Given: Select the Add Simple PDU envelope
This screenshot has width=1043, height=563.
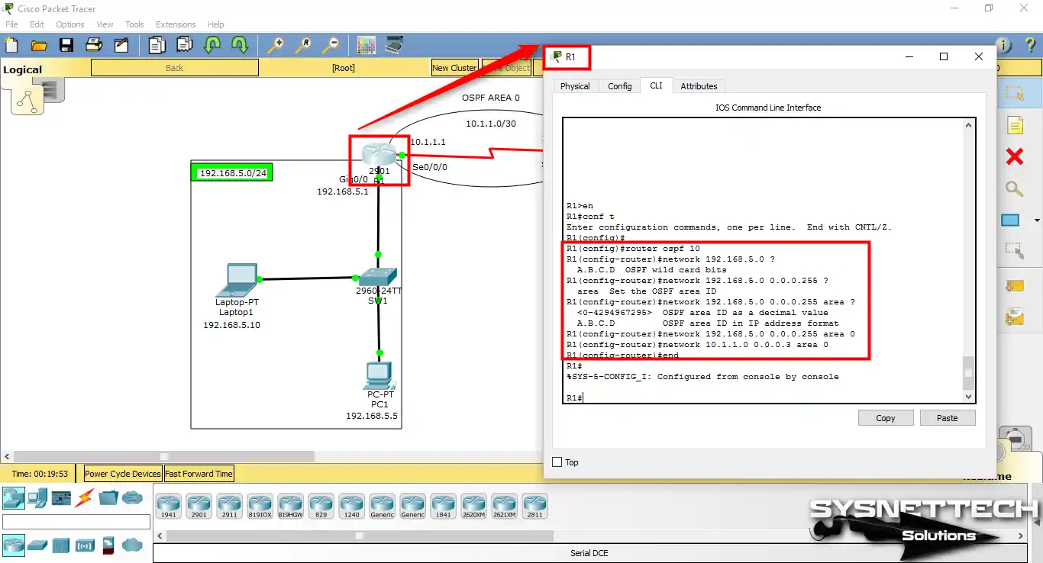Looking at the screenshot, I should click(x=1015, y=286).
